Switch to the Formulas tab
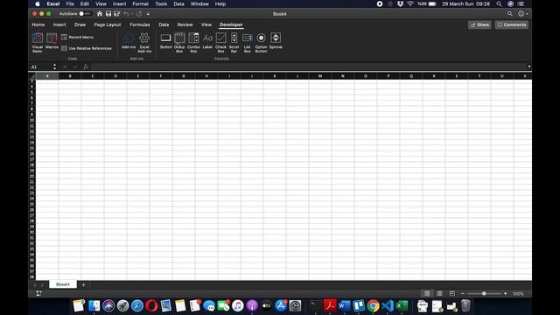Image resolution: width=560 pixels, height=315 pixels. (140, 24)
